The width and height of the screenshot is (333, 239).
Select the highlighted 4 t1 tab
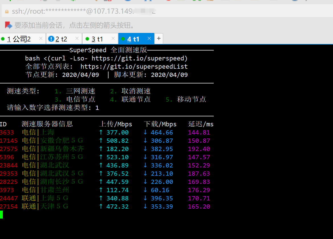tap(133, 39)
